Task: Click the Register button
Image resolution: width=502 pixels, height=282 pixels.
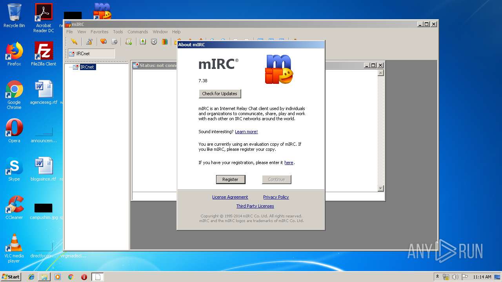Action: [x=230, y=179]
